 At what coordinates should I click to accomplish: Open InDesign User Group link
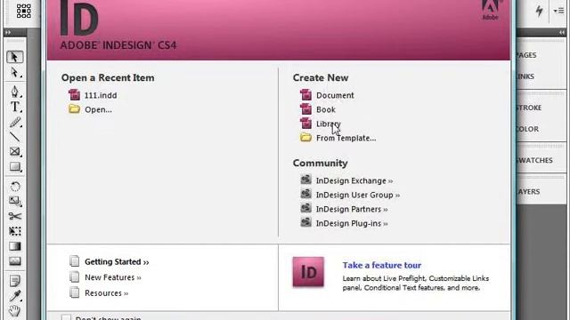(358, 196)
